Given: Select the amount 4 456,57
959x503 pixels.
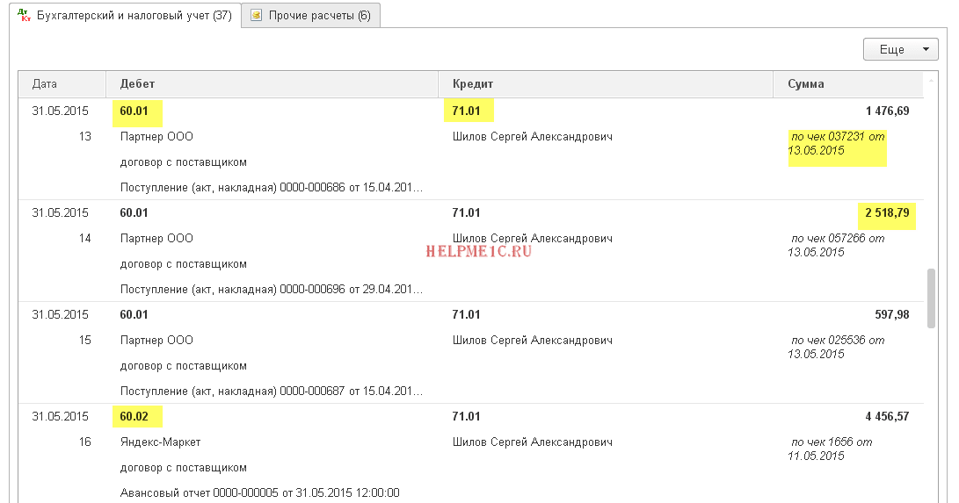Looking at the screenshot, I should pyautogui.click(x=887, y=416).
